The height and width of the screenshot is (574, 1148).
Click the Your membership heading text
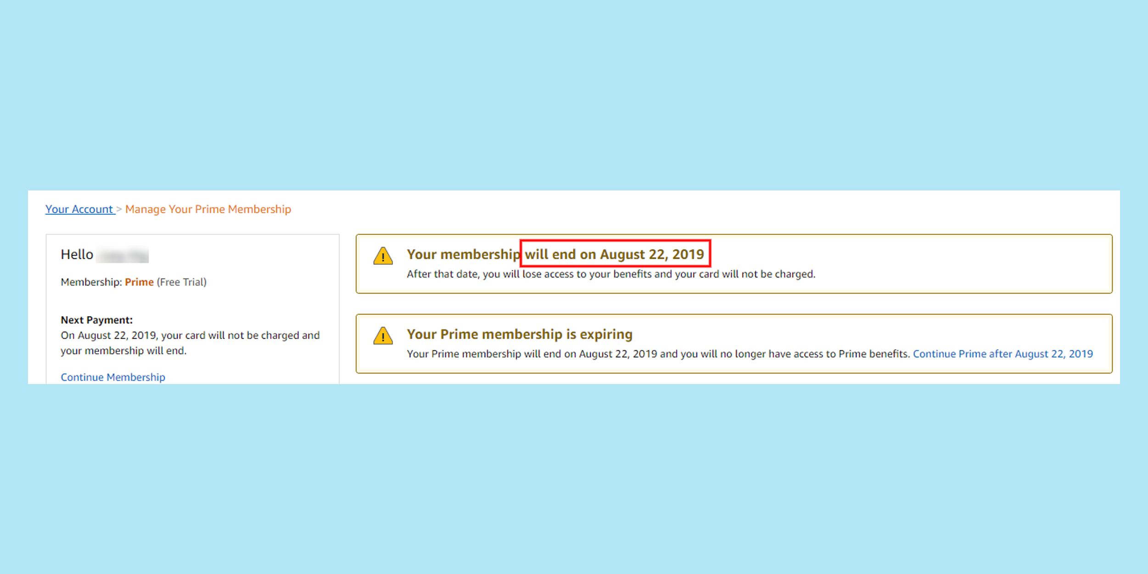tap(463, 254)
